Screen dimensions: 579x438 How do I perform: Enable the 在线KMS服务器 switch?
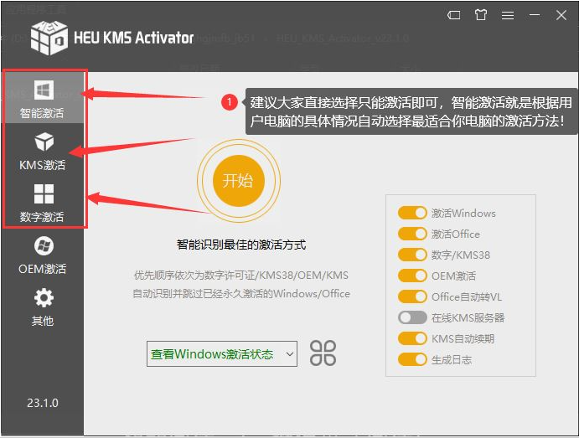click(412, 317)
